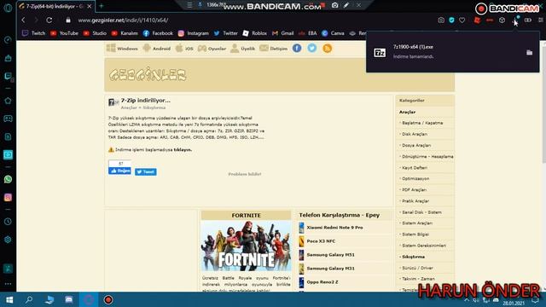Open GX Control speedometer in sidebar

pos(8,40)
